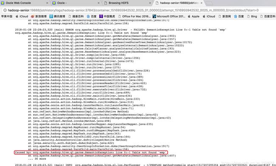This screenshot has width=276, height=166.
Task: Click the 'DelegatingMethodAccessorImpl.invoke' stack line
Action: tap(100, 118)
